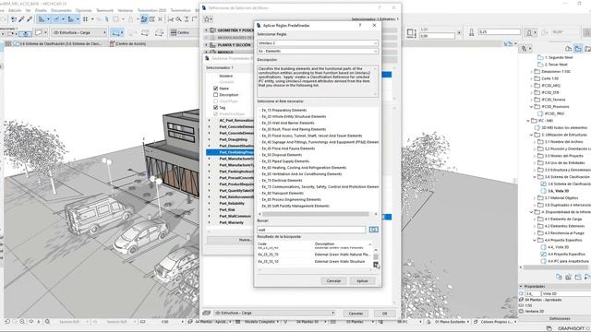Click the Definiciones button in Propiedades panel
The width and height of the screenshot is (591, 332).
coord(560,319)
